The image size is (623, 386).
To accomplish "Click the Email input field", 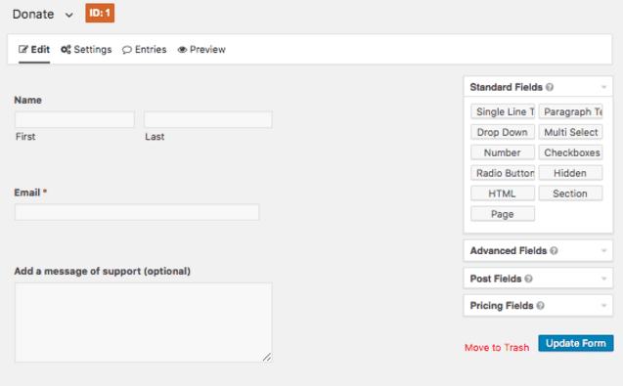I will 137,212.
